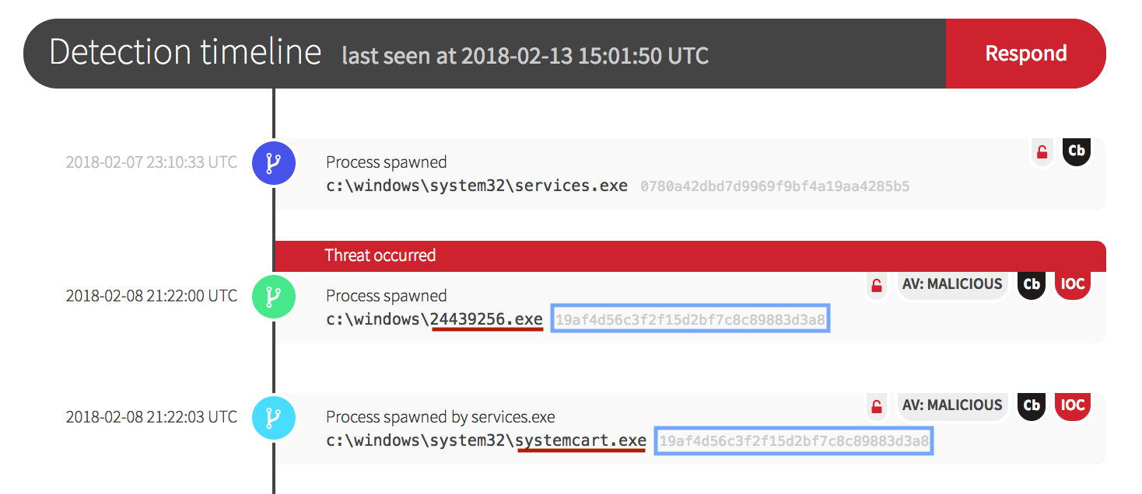Image resolution: width=1142 pixels, height=494 pixels.
Task: Click the 2018-02-07 23:10:33 UTC timestamp
Action: [151, 162]
